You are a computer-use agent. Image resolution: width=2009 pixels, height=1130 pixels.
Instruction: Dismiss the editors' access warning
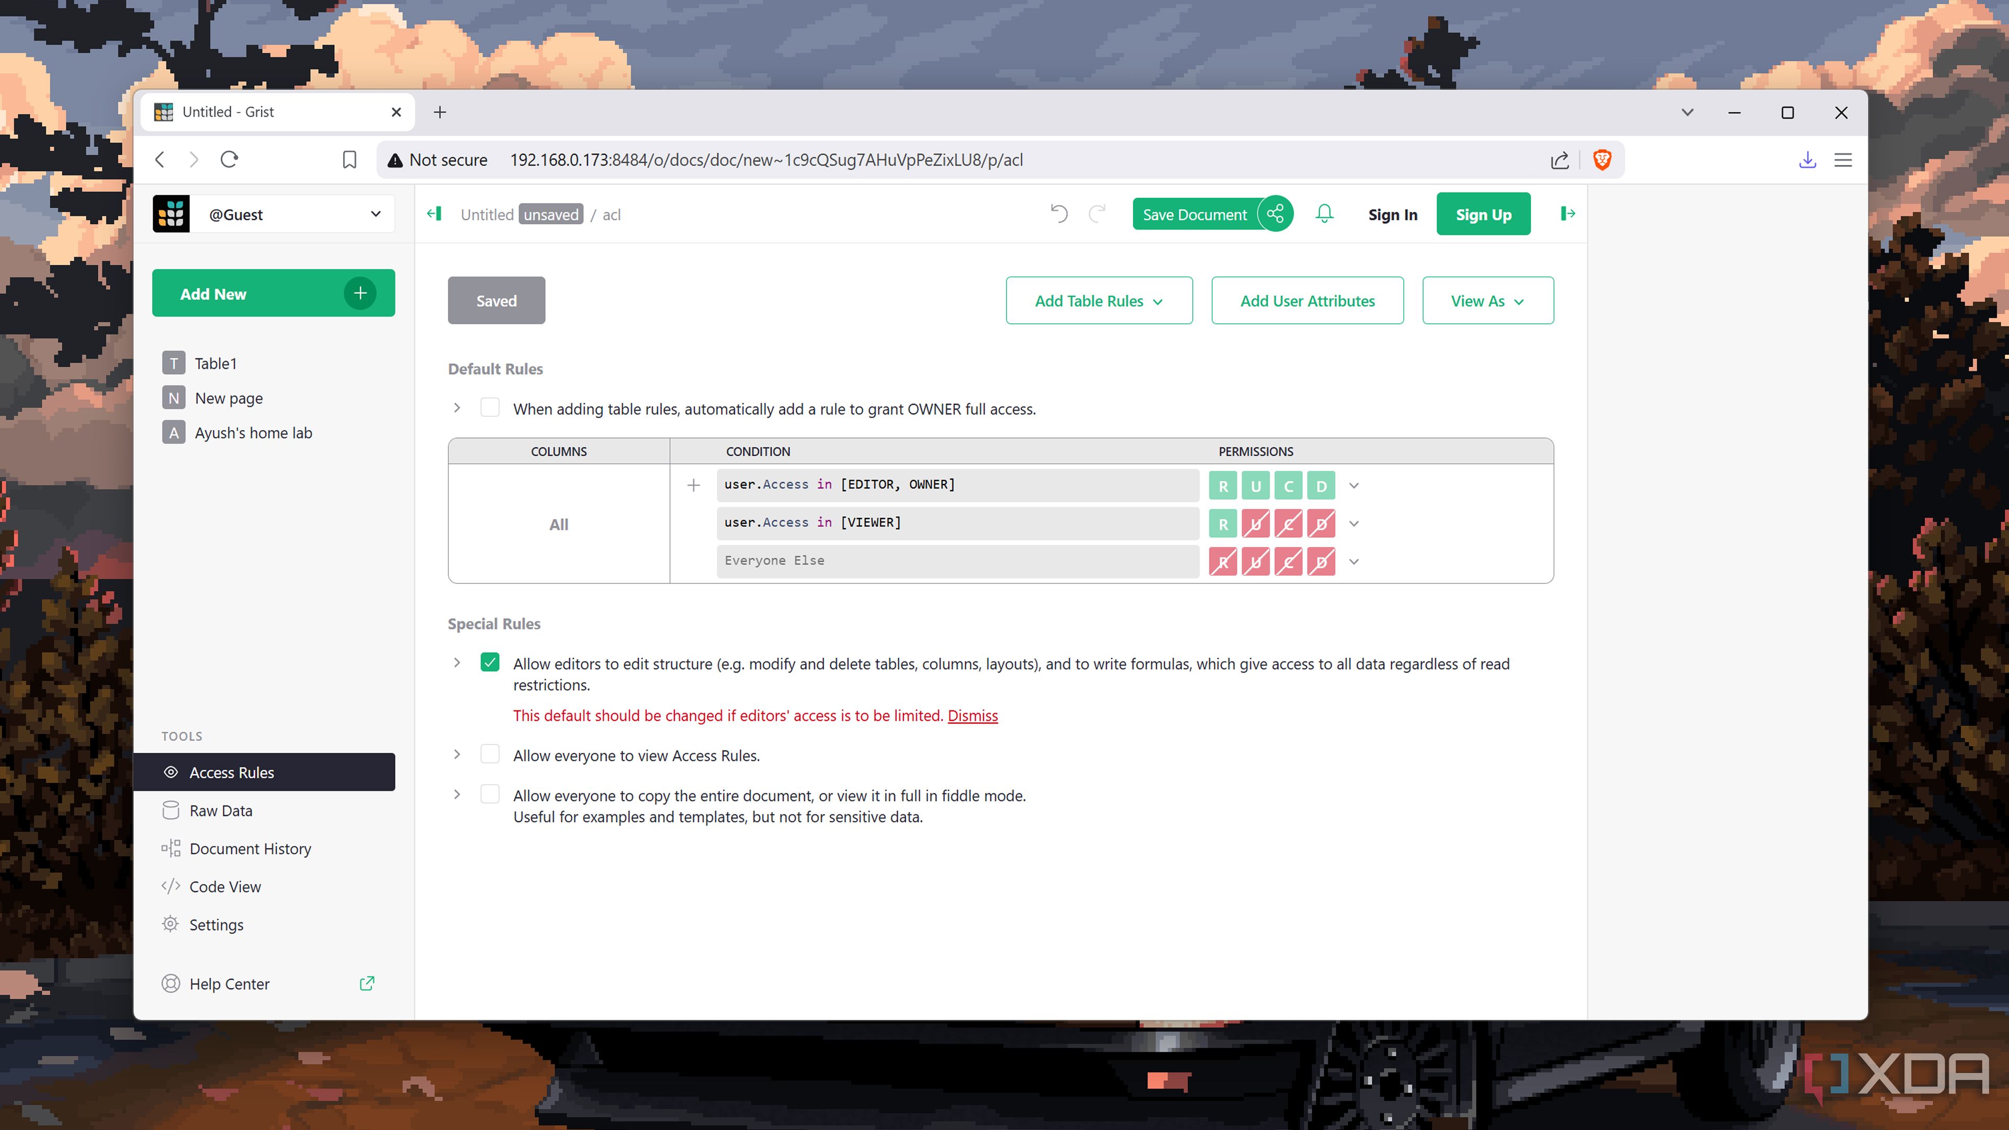point(973,715)
